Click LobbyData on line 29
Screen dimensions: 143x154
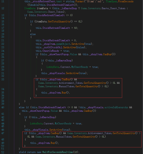pyautogui.click(x=53, y=67)
